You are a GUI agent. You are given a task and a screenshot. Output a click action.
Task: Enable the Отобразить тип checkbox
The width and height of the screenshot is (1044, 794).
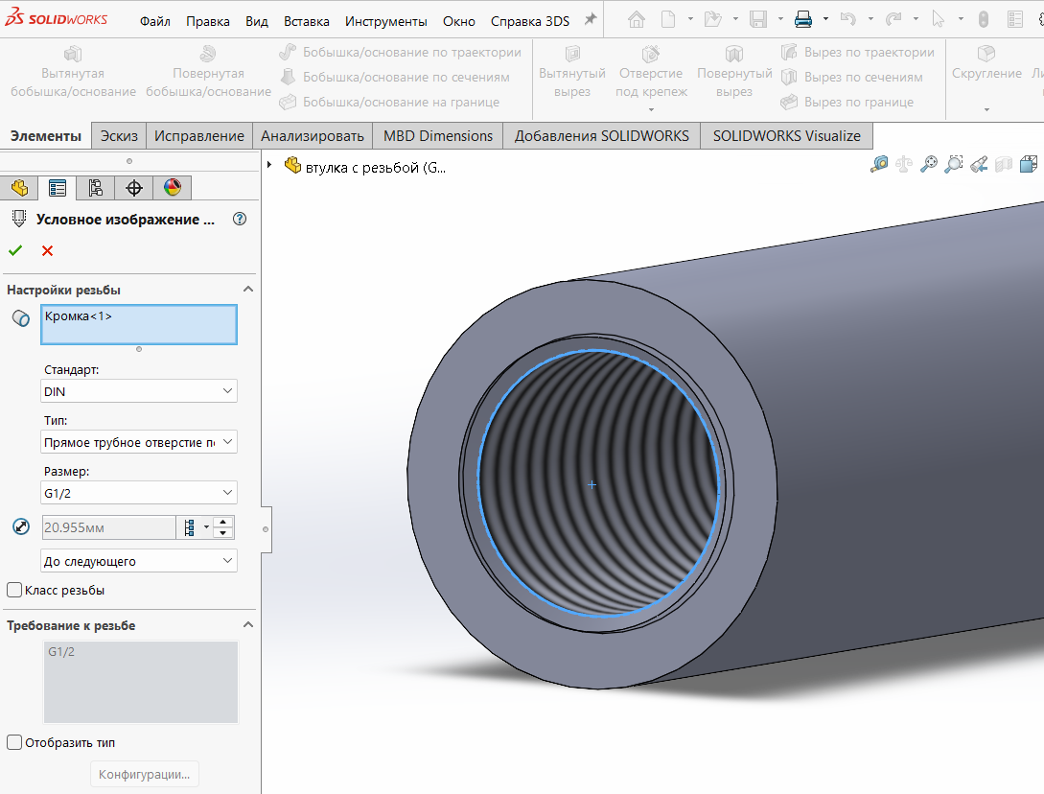click(14, 742)
